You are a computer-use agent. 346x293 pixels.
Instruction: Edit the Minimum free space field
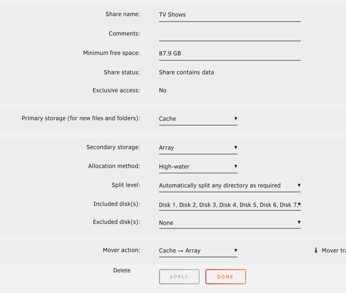tap(230, 54)
